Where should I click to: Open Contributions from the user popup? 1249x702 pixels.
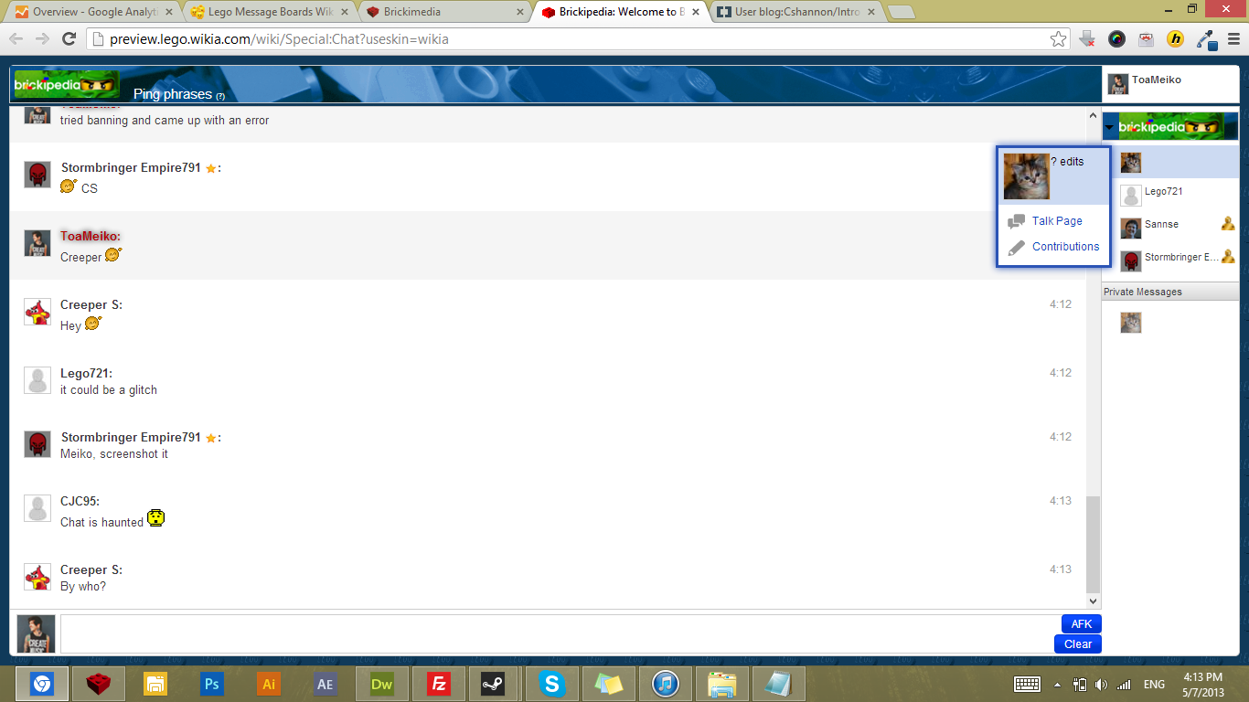(x=1065, y=247)
